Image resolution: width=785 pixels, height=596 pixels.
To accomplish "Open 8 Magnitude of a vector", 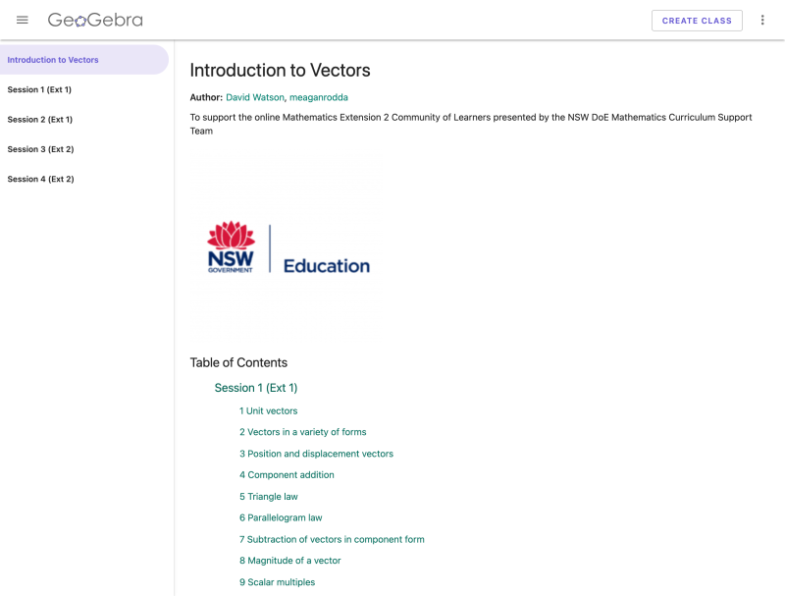I will [x=290, y=561].
